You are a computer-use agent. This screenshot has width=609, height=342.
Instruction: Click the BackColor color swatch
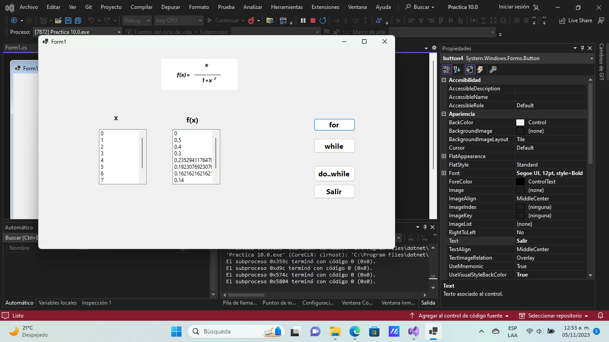520,122
